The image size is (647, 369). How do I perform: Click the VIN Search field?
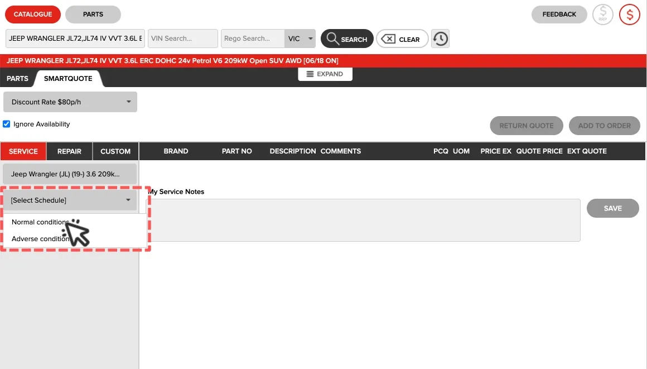[183, 39]
